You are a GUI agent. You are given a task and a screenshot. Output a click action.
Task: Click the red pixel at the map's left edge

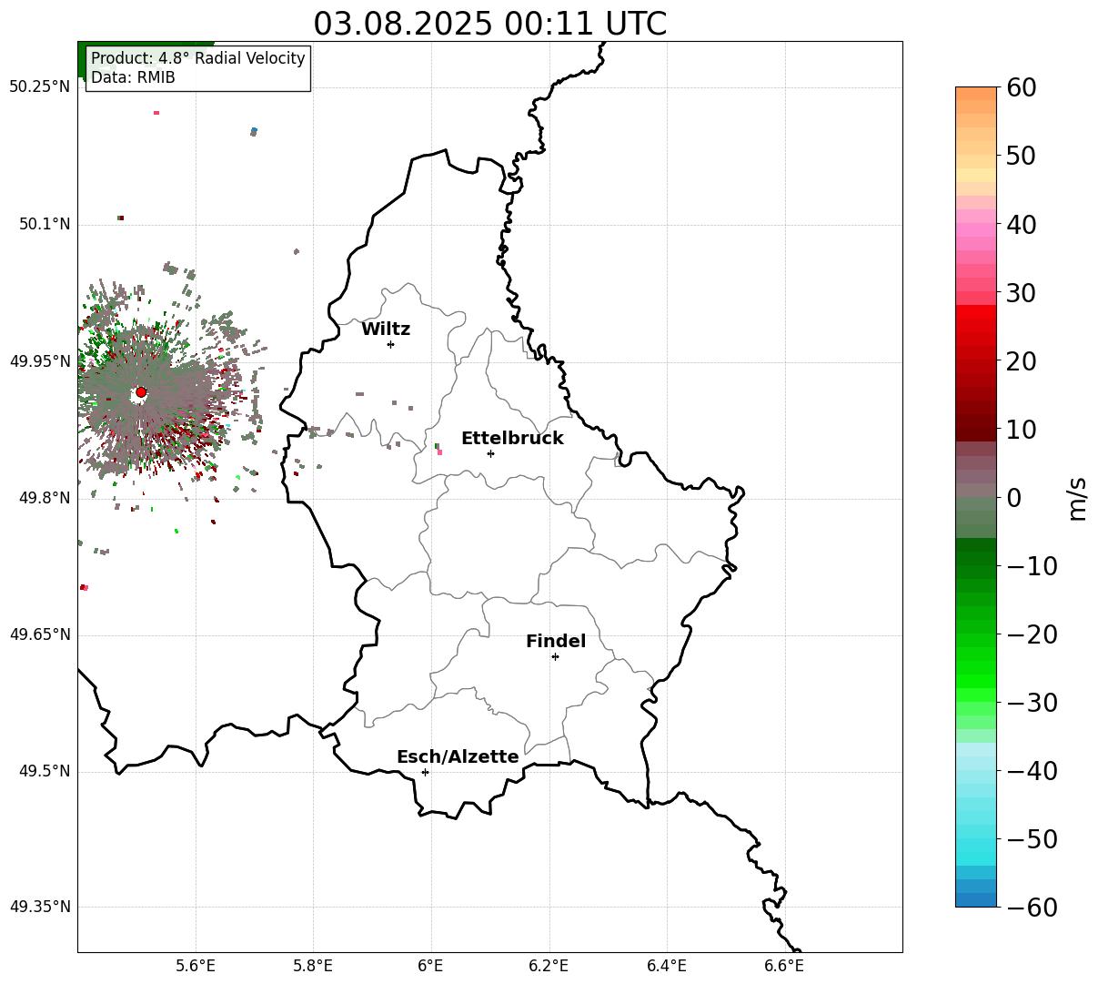(x=84, y=587)
